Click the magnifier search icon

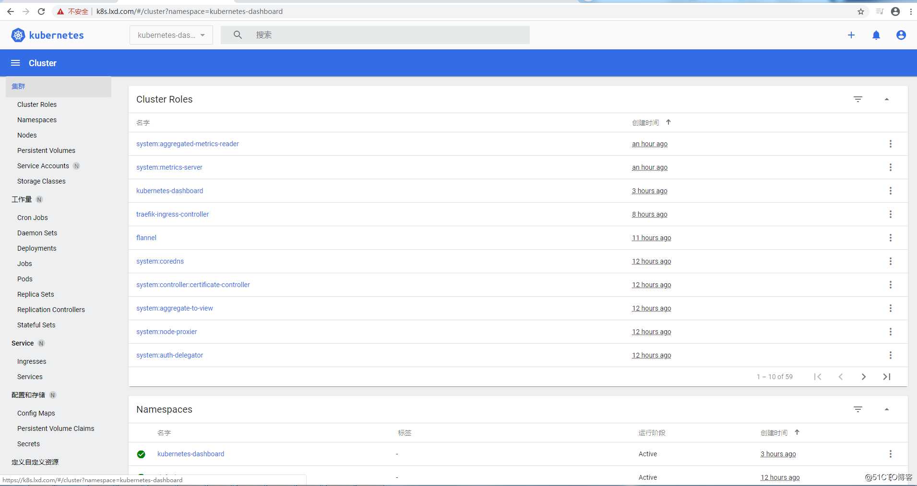238,35
